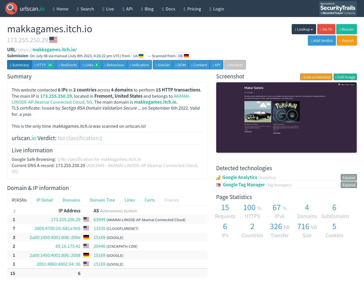364x284 pixels.
Task: Click the urlscan.io magnifier logo
Action: coord(11,8)
